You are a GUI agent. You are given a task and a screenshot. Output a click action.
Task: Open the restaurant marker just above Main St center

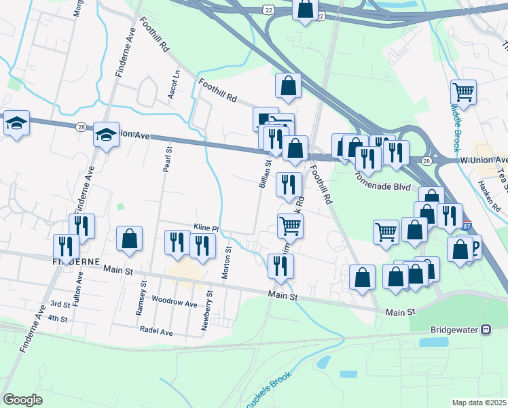click(280, 267)
